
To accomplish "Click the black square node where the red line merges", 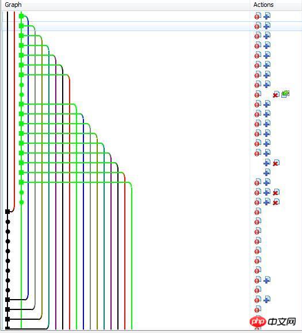I will click(x=7, y=212).
